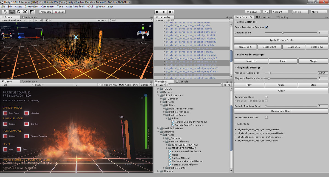Viewport: 329px width, 177px height.
Task: Click the Hierarchy search field
Action: pyautogui.click(x=198, y=20)
